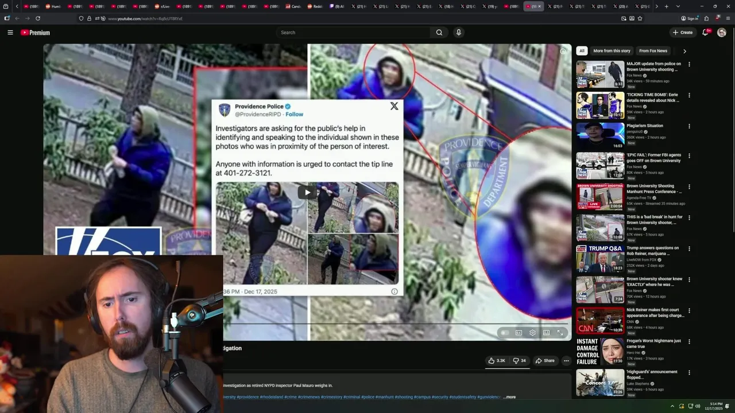Open Brown University shooter knew 'EXACTLY' video
This screenshot has height=413, width=735.
655,282
